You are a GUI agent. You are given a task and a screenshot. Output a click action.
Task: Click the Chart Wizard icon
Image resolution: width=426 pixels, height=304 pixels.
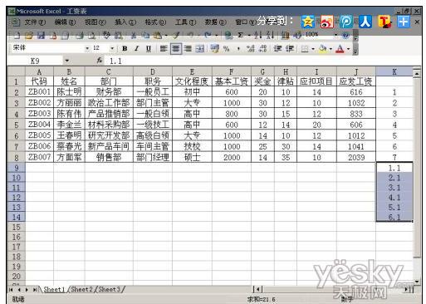[285, 35]
